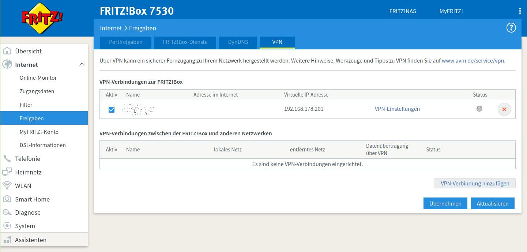Open the System menu label
This screenshot has height=252, width=527.
25,226
